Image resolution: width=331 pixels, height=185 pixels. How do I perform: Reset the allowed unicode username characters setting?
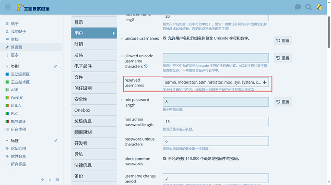click(283, 58)
